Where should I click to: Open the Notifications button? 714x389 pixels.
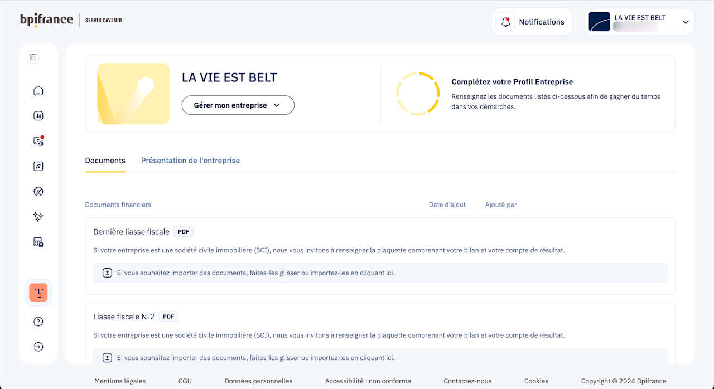pyautogui.click(x=532, y=22)
